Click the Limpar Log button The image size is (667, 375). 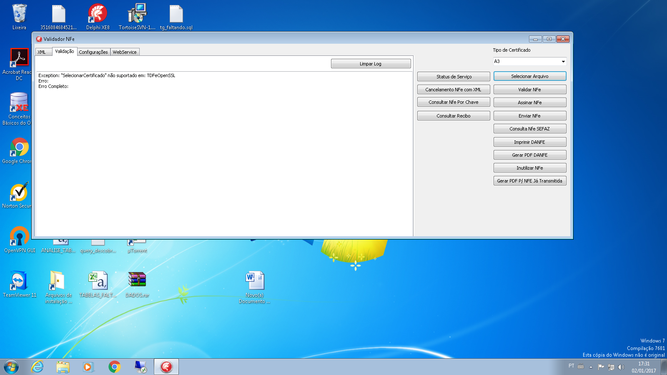(371, 64)
